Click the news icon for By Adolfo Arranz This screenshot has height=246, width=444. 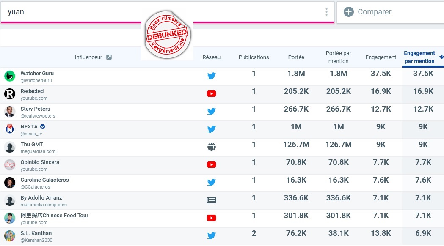(x=212, y=200)
